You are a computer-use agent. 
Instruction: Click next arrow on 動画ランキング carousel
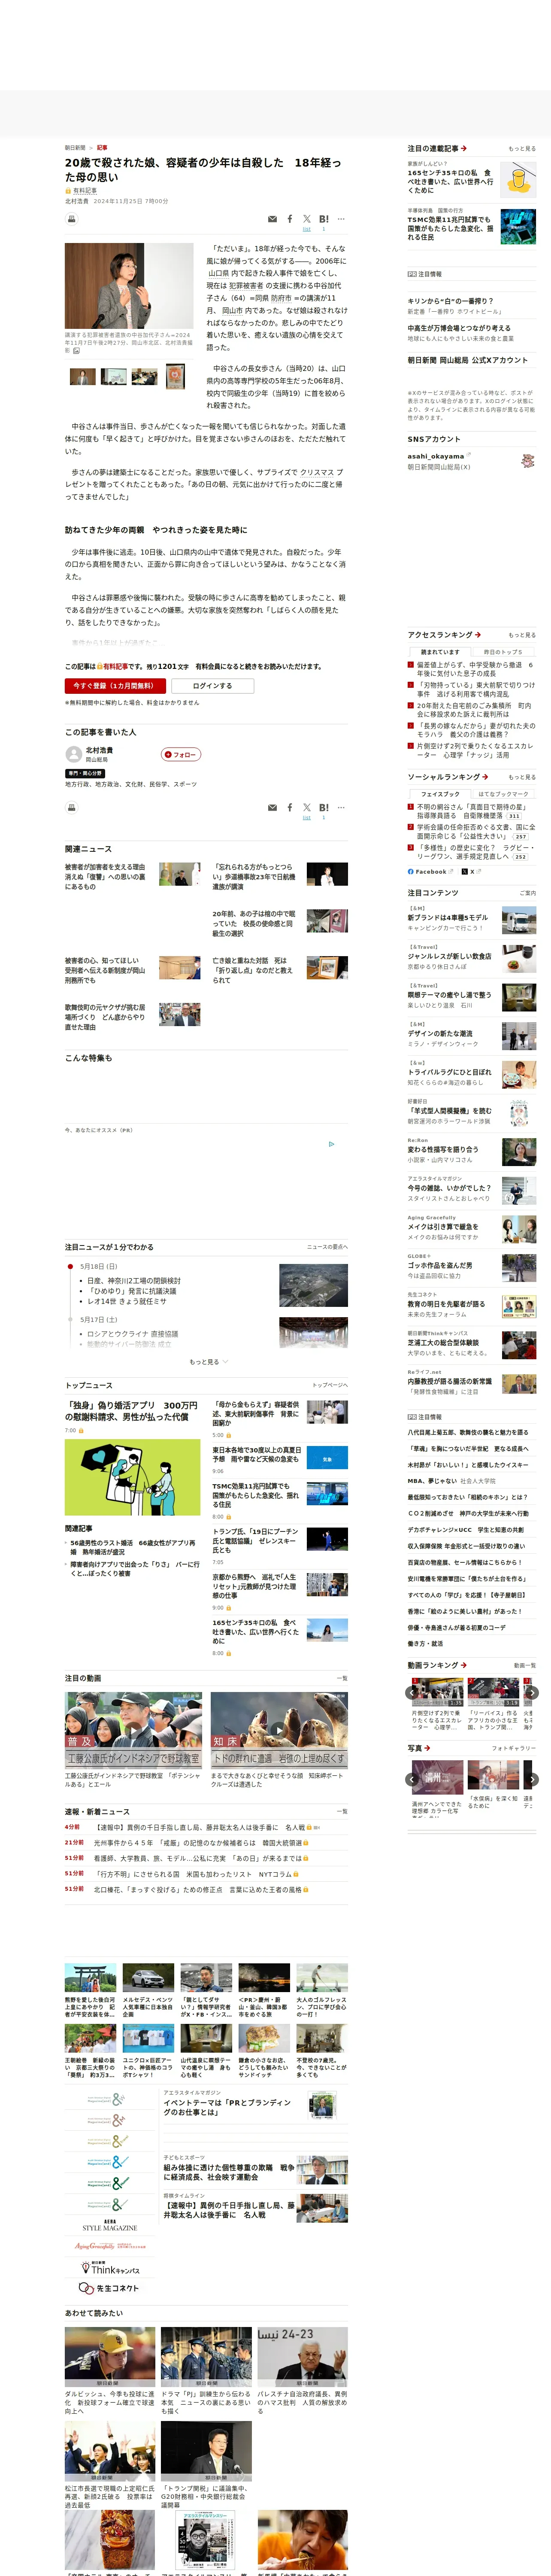coord(532,1693)
